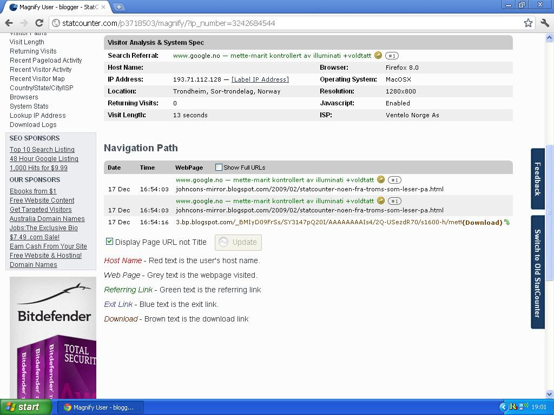Open the Windows Start menu
This screenshot has width=554, height=415.
pyautogui.click(x=25, y=407)
